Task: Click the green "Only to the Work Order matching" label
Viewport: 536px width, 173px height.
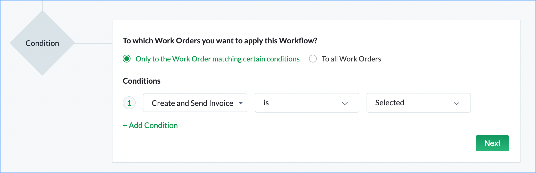Action: tap(217, 59)
